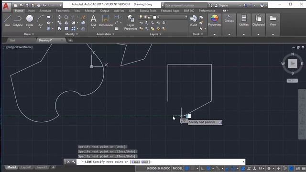The image size is (306, 172).
Task: Open the Help question mark icon
Action: pos(262,5)
